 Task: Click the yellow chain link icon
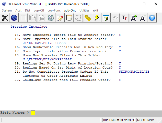click(x=88, y=18)
